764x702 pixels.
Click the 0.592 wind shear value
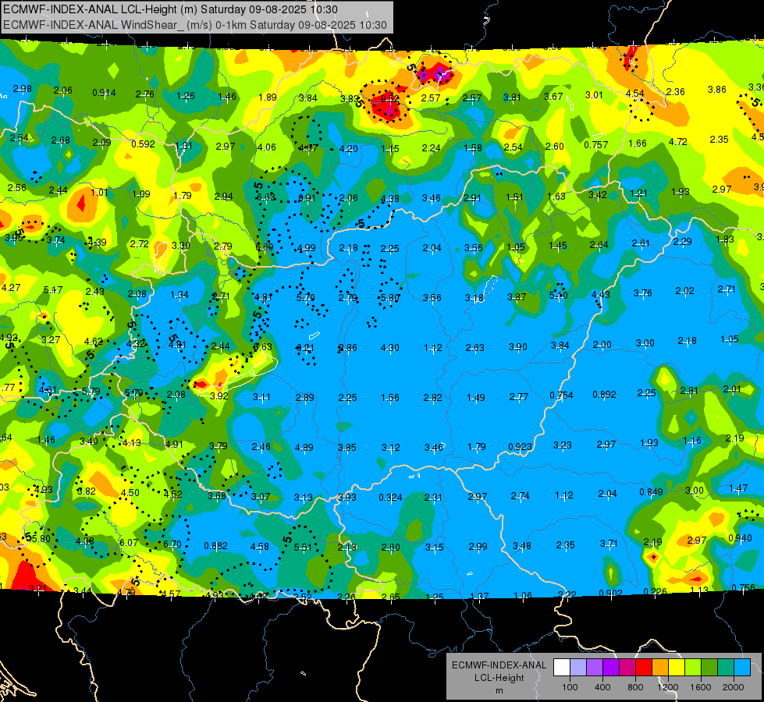[143, 144]
